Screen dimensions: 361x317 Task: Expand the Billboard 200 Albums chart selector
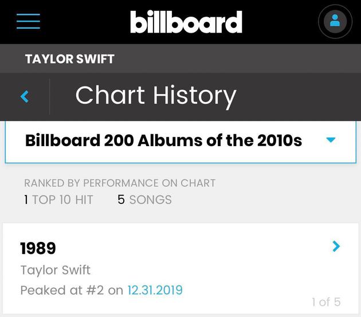click(x=163, y=140)
